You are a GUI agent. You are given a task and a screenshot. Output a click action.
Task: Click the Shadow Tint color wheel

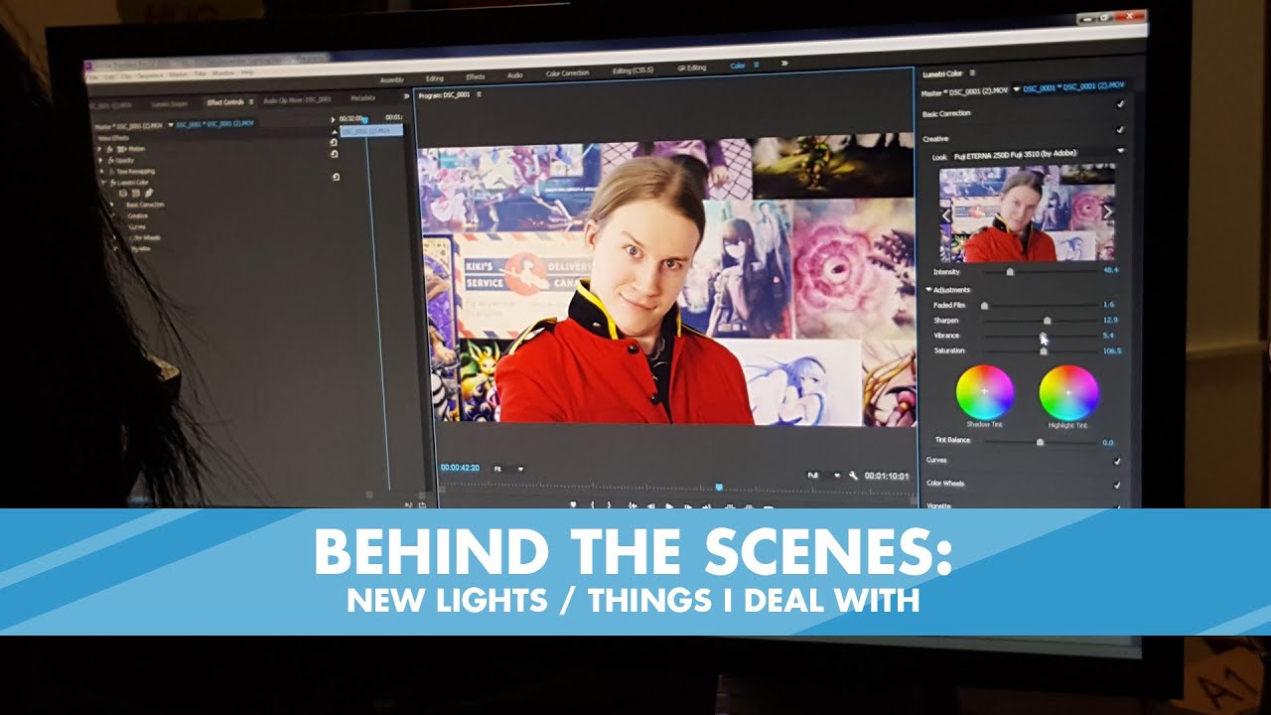[984, 392]
